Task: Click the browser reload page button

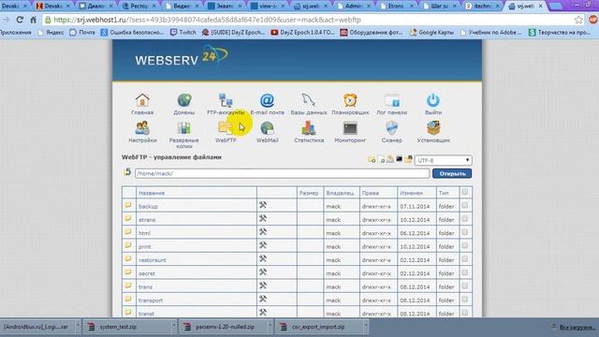Action: (20, 20)
